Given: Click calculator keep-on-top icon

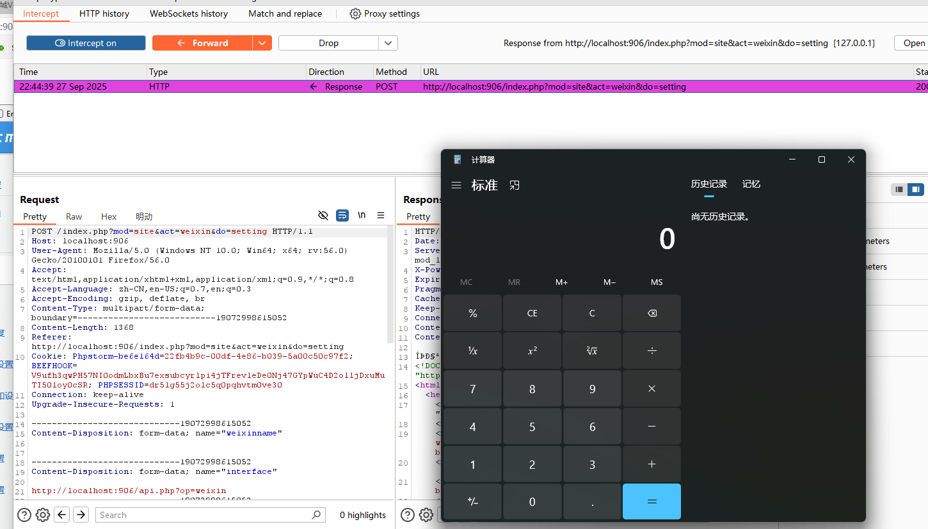Looking at the screenshot, I should click(x=515, y=185).
